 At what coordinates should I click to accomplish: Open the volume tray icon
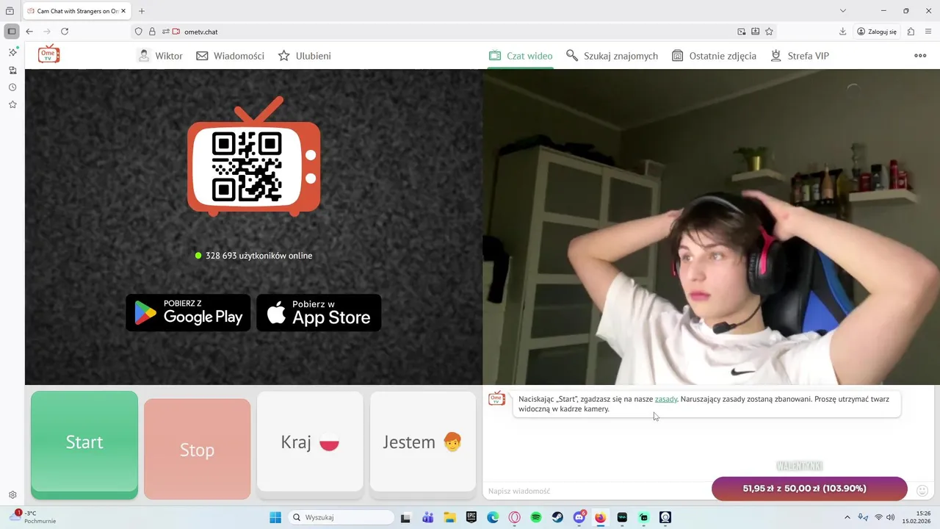pos(891,517)
